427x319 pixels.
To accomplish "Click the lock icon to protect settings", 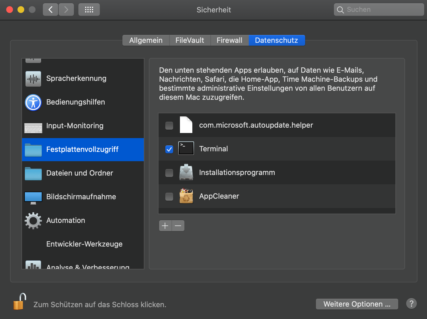I will (19, 302).
